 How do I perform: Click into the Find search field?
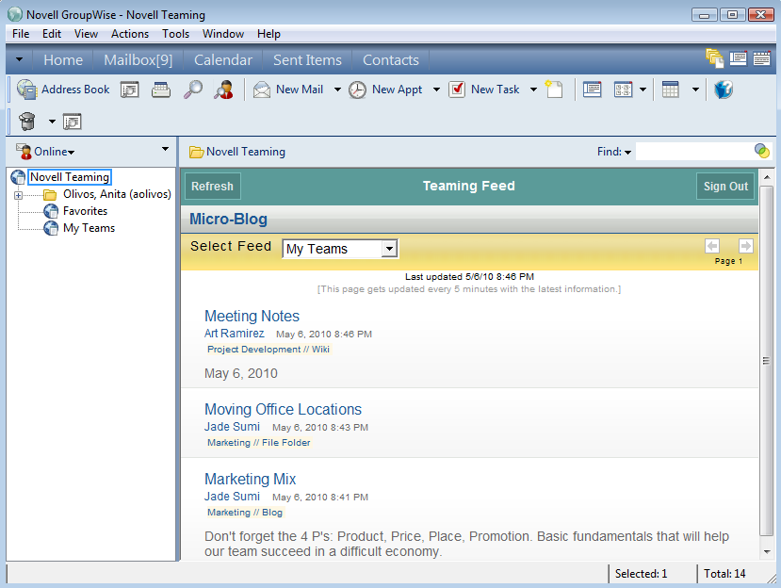tap(695, 151)
